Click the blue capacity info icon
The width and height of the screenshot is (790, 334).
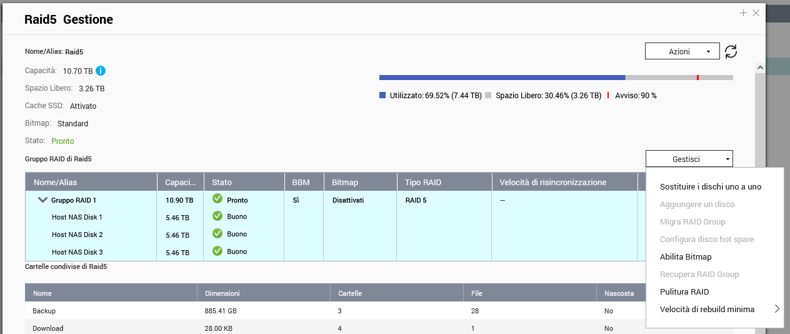[x=101, y=71]
